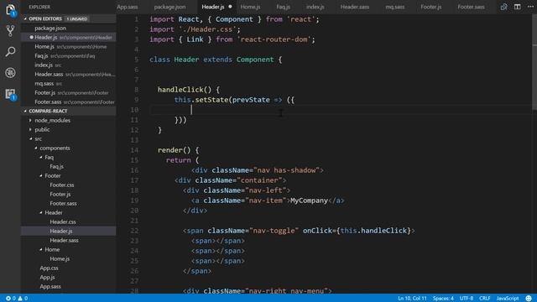Collapse the Home folder in tree
This screenshot has height=302, width=537.
(41, 250)
